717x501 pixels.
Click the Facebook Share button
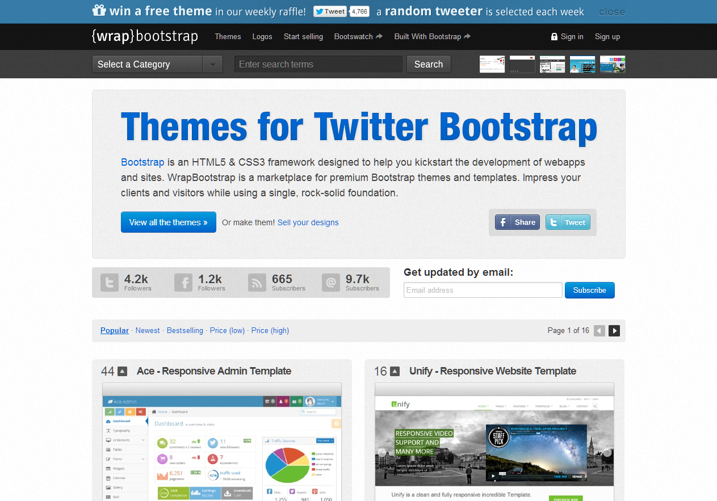click(x=517, y=222)
